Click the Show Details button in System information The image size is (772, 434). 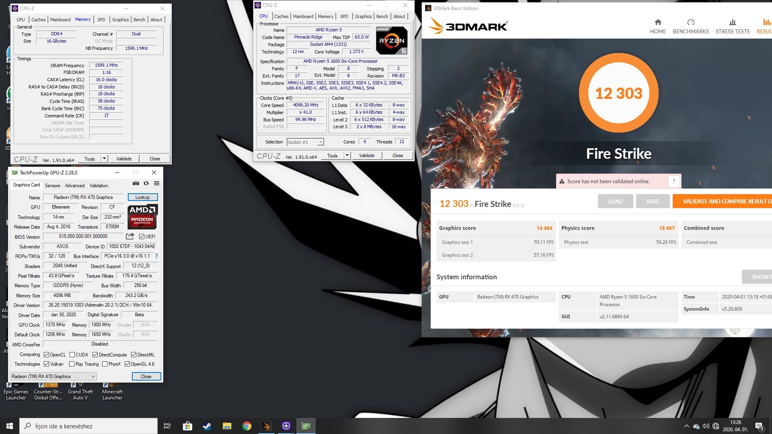pyautogui.click(x=757, y=277)
